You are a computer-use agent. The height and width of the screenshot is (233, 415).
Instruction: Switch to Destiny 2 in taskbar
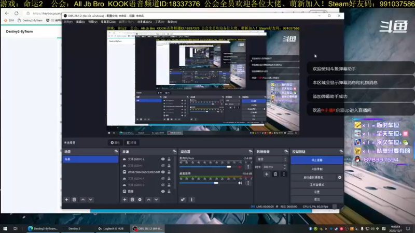74,228
